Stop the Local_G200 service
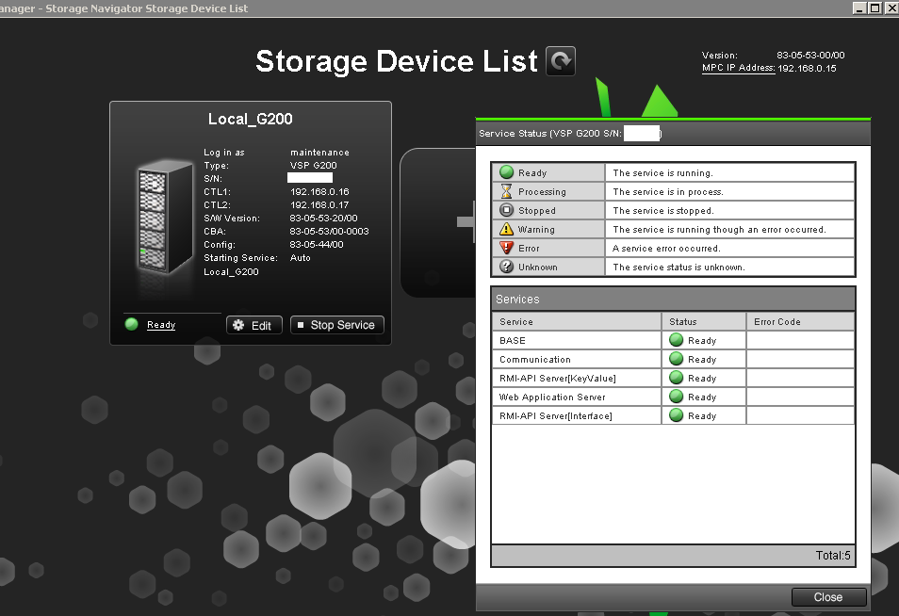The width and height of the screenshot is (899, 616). [x=337, y=325]
